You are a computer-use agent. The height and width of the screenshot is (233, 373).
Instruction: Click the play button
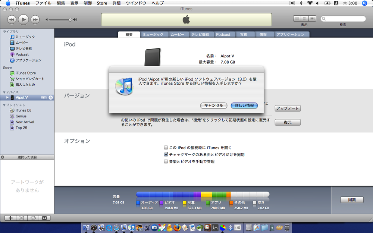[23, 19]
